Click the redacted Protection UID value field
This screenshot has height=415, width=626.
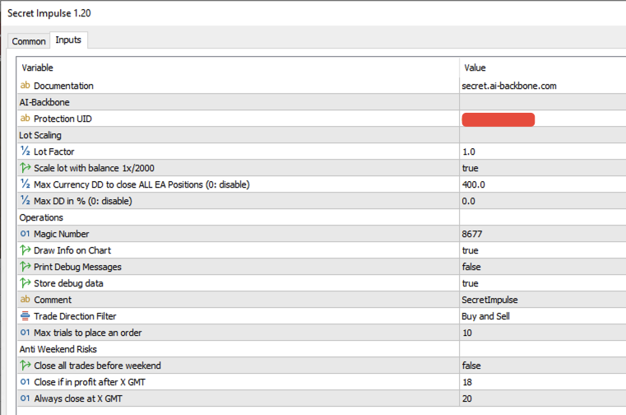[498, 119]
